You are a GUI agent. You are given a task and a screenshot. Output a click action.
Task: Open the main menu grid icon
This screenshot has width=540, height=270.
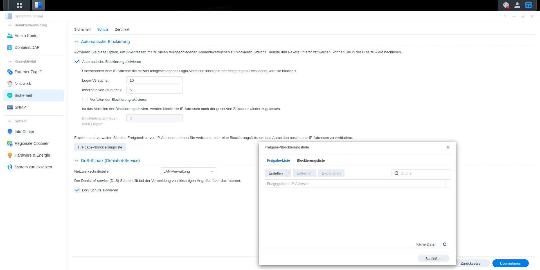(x=19, y=5)
